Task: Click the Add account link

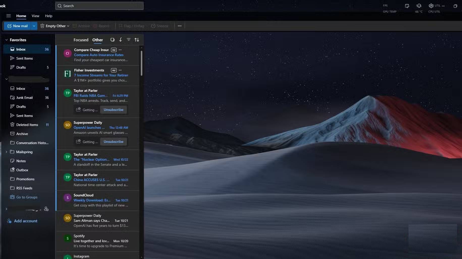Action: (x=25, y=221)
